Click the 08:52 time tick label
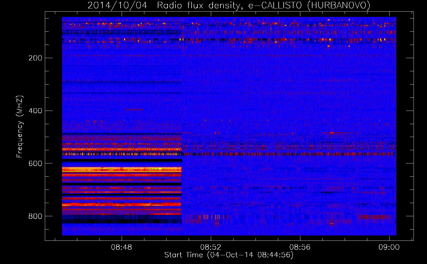Screen dimensions: 427x264 (211, 247)
